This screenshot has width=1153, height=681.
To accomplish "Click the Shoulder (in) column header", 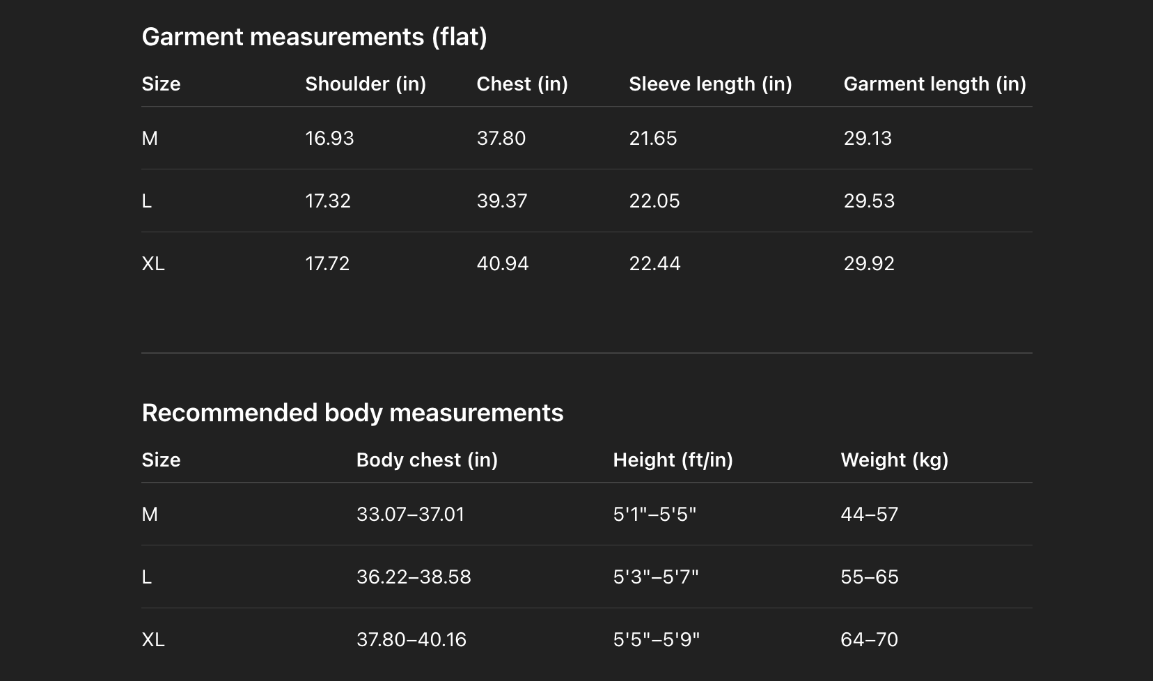I will pos(366,84).
